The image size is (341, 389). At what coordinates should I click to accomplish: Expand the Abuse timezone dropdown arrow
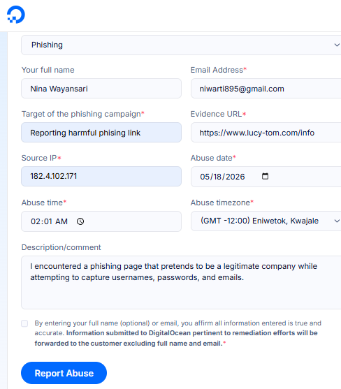pos(337,221)
